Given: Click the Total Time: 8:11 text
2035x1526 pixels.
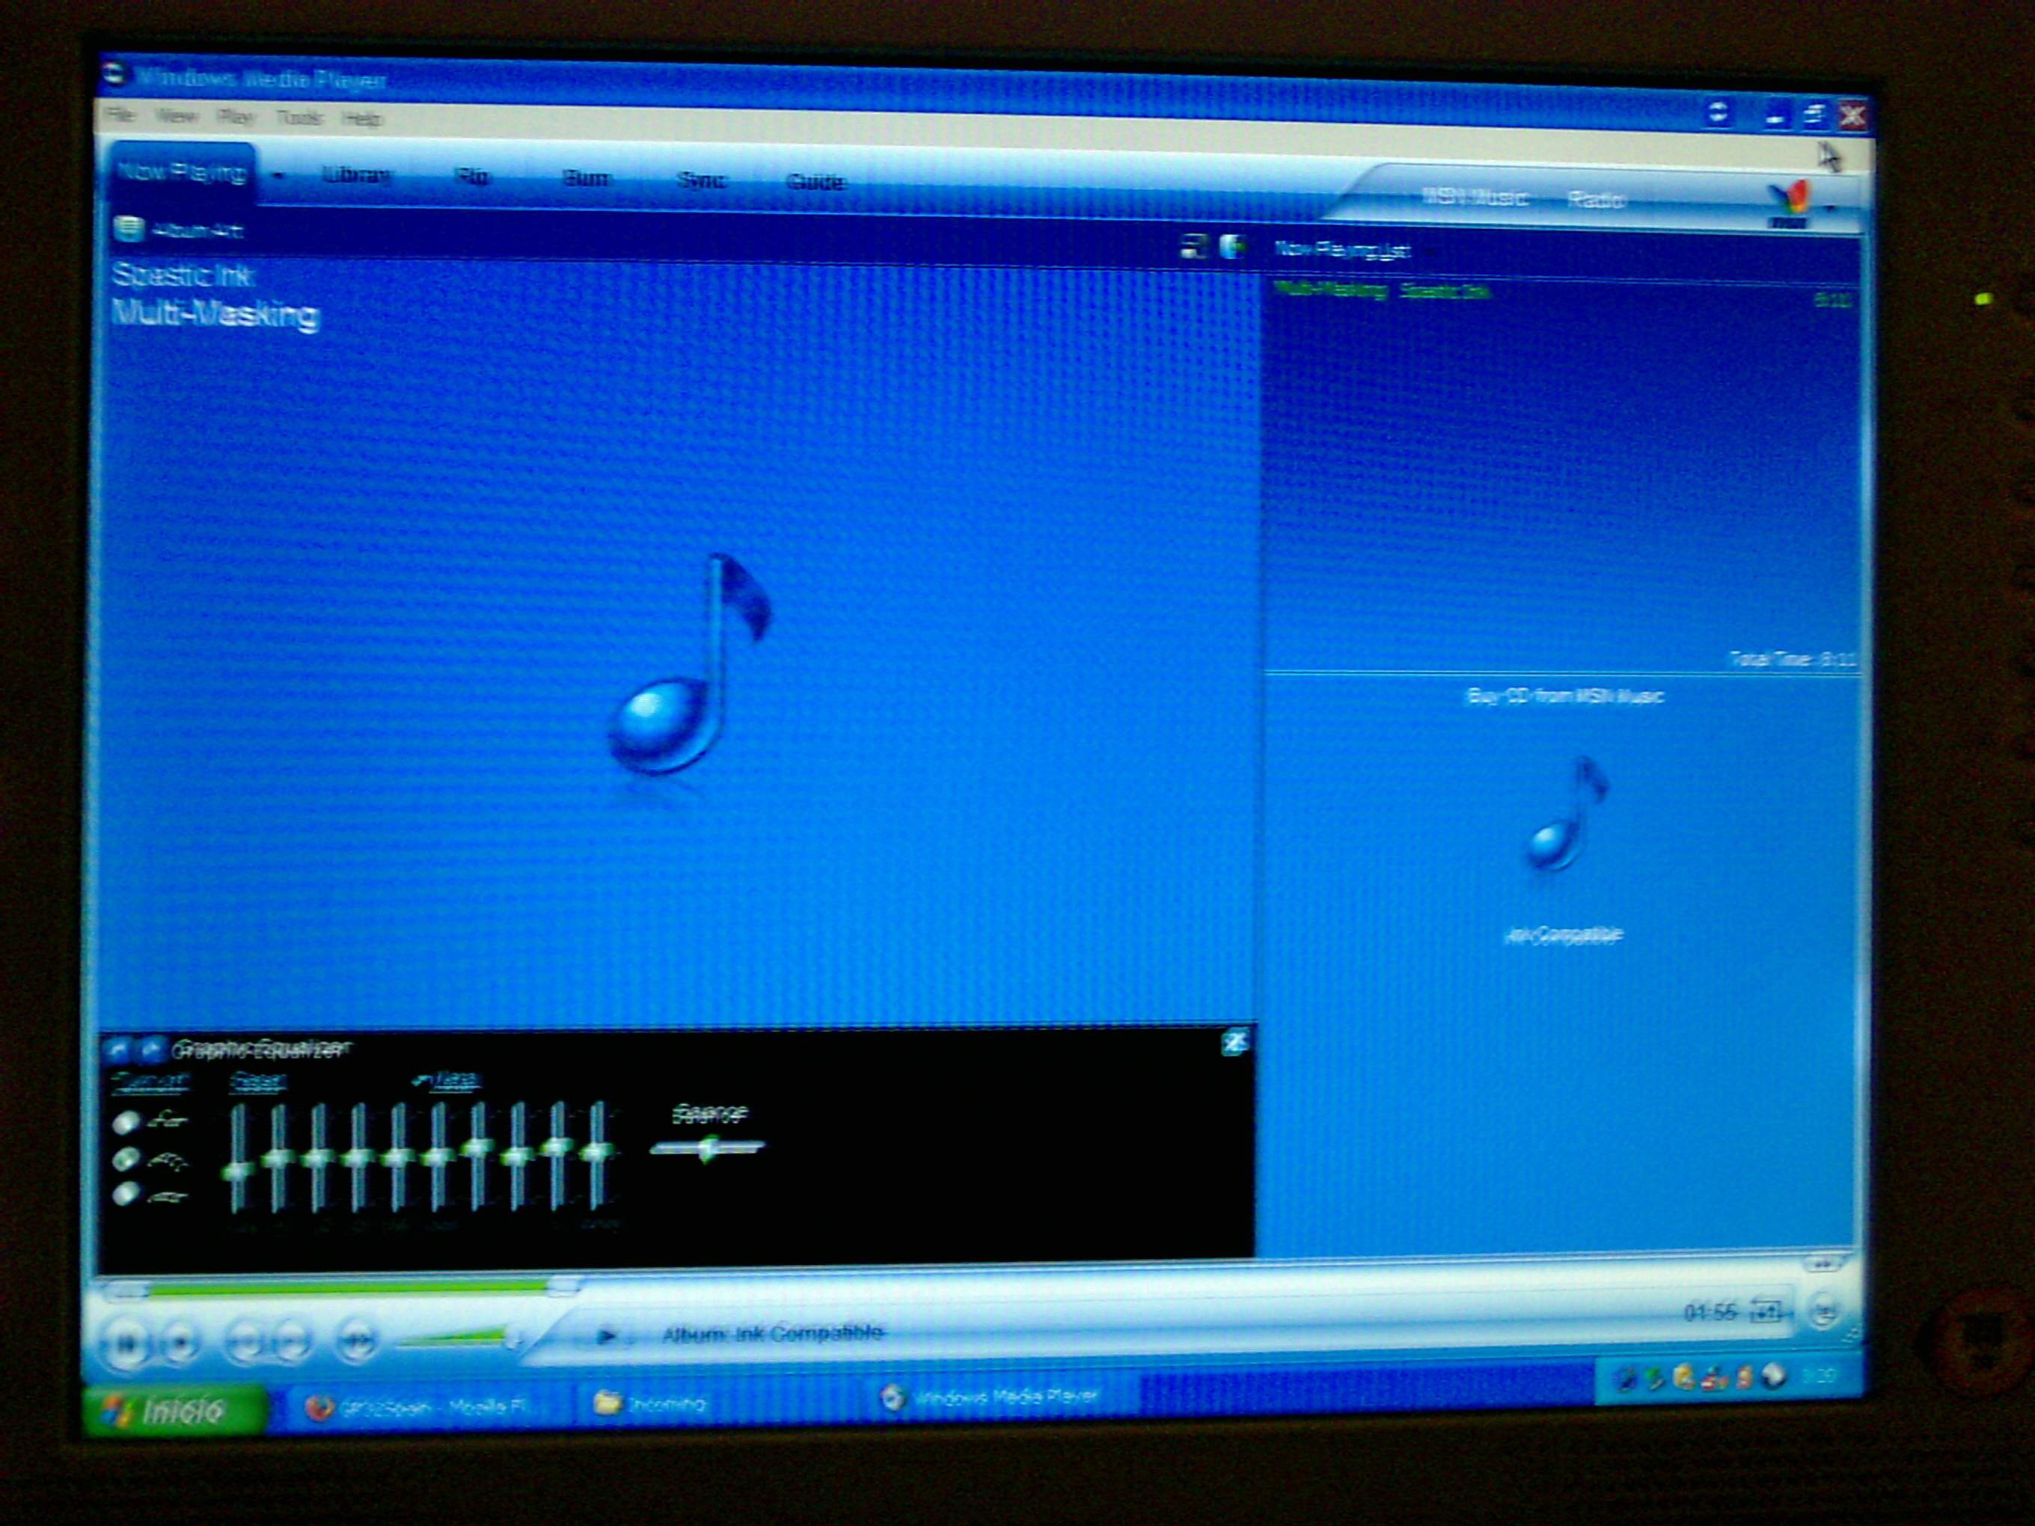Looking at the screenshot, I should coord(1792,658).
